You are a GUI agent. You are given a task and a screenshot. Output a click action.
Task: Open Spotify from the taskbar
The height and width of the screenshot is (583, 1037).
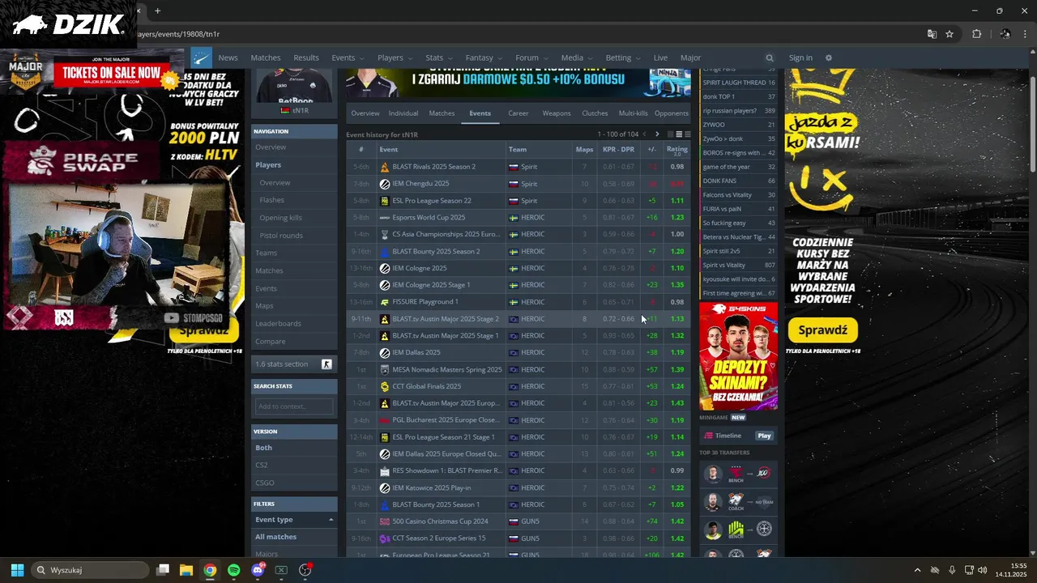(x=233, y=570)
